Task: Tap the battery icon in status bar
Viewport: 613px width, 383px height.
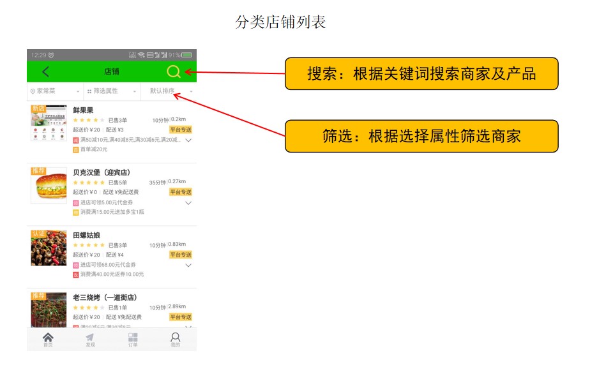Action: click(186, 55)
